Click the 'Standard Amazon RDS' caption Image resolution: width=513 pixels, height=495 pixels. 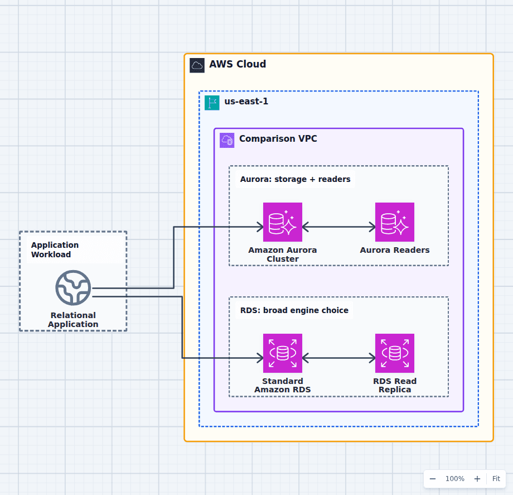tap(283, 385)
